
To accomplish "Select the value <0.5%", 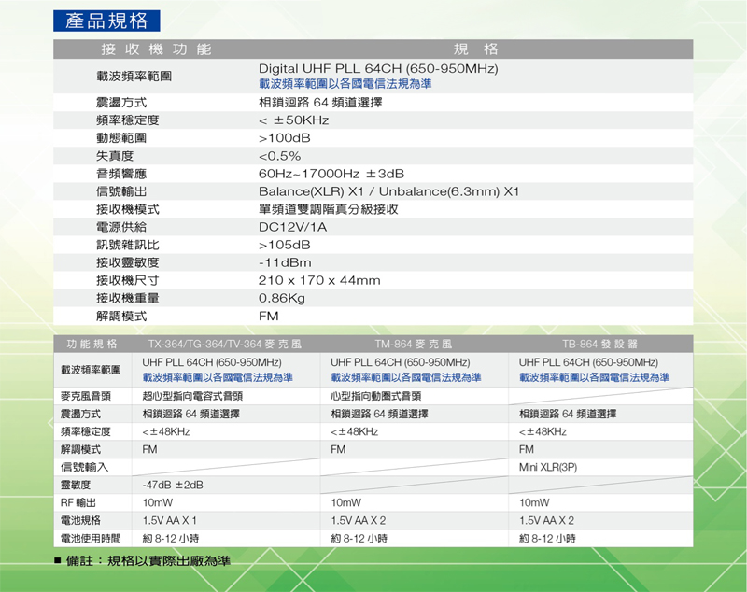I will (279, 156).
